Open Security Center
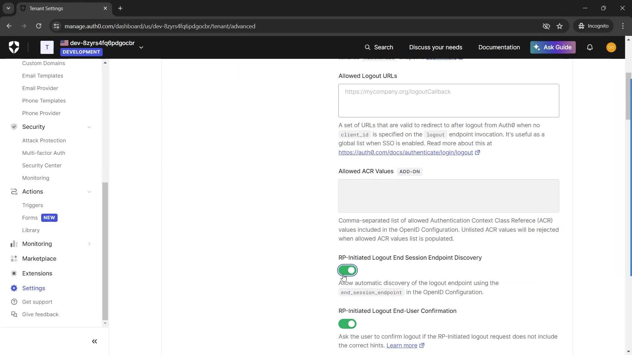The image size is (632, 355). coord(42,165)
